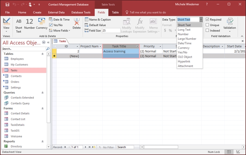Viewport: 246px width, 155px height.
Task: Switch to External Data tab
Action: (x=56, y=12)
